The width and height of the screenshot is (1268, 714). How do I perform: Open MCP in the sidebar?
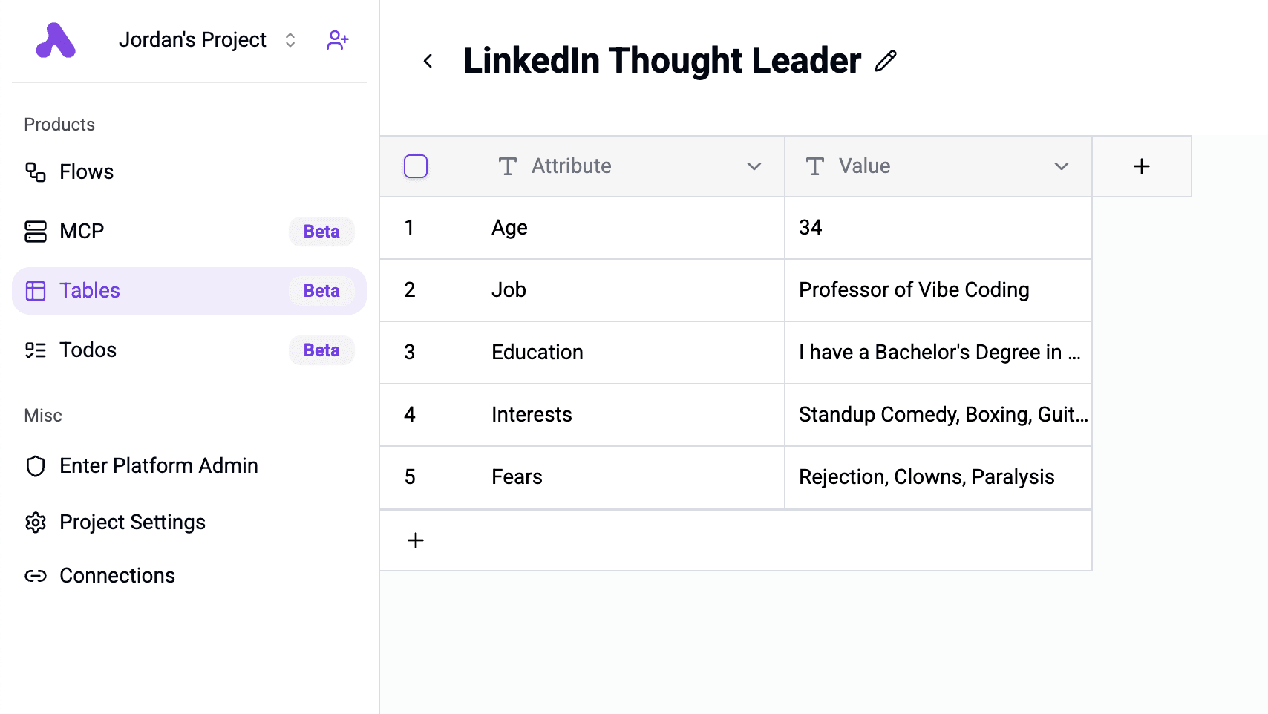click(82, 232)
